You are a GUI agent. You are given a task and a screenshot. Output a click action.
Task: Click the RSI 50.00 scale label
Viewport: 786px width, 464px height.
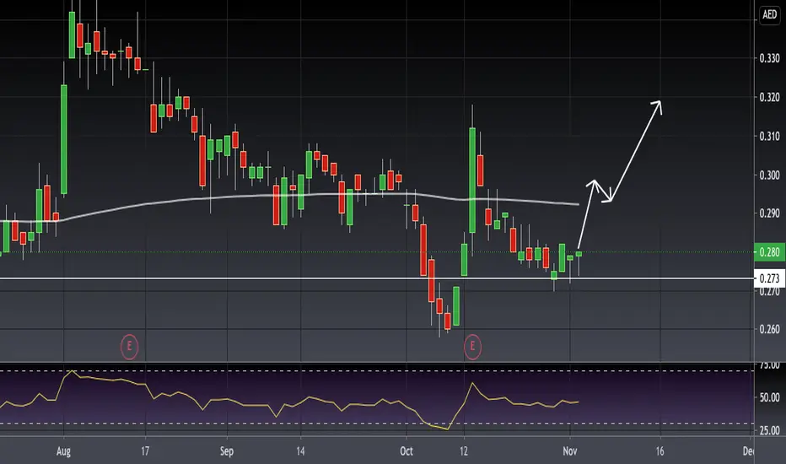pos(769,397)
